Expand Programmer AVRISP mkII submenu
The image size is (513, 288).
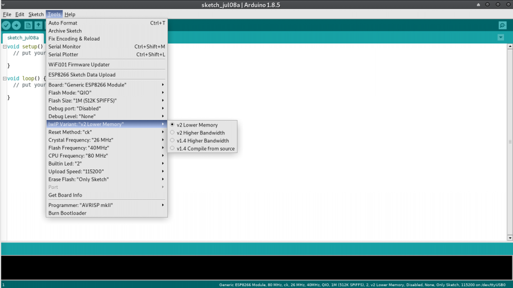pyautogui.click(x=107, y=205)
